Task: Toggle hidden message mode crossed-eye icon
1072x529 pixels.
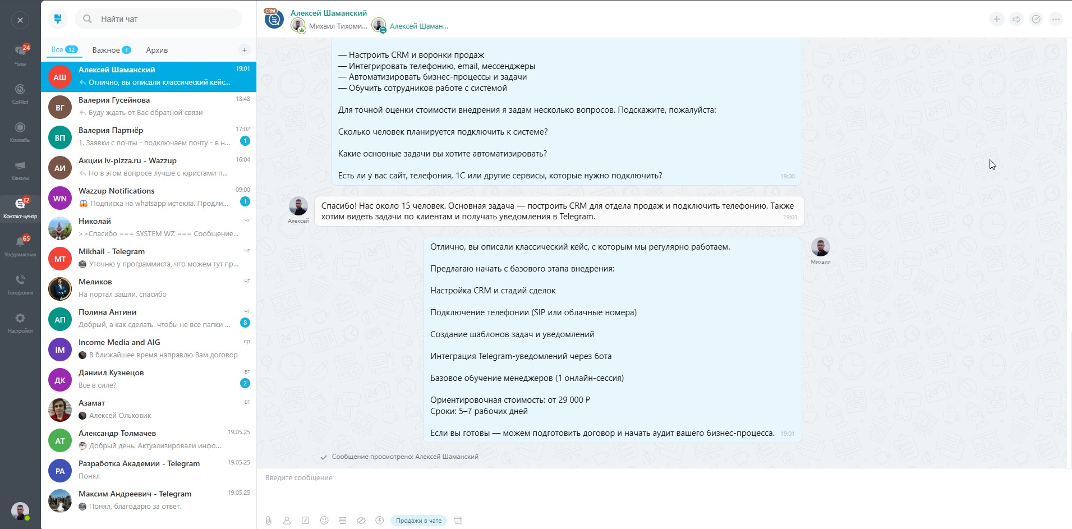Action: point(361,521)
